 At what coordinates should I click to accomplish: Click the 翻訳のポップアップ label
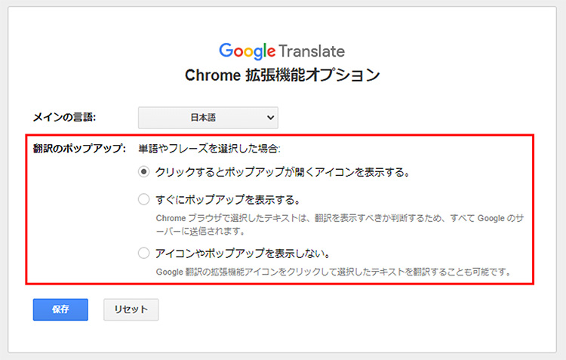79,149
